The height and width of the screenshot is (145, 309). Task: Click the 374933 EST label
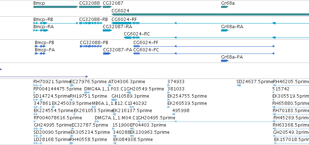(x=176, y=82)
